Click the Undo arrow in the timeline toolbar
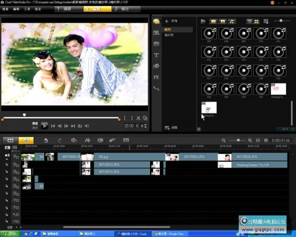Screen dimensions: 296x237 [46, 140]
